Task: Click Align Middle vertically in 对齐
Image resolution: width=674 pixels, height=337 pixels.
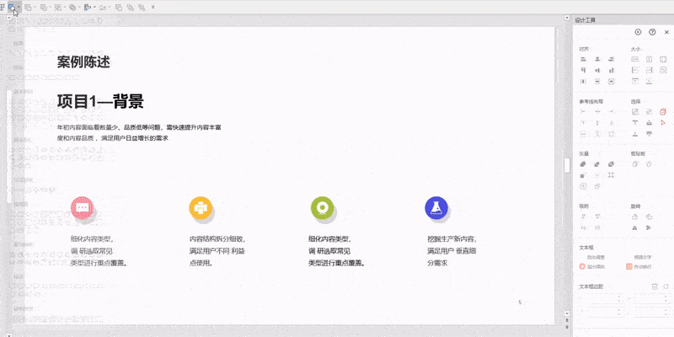Action: pyautogui.click(x=597, y=70)
